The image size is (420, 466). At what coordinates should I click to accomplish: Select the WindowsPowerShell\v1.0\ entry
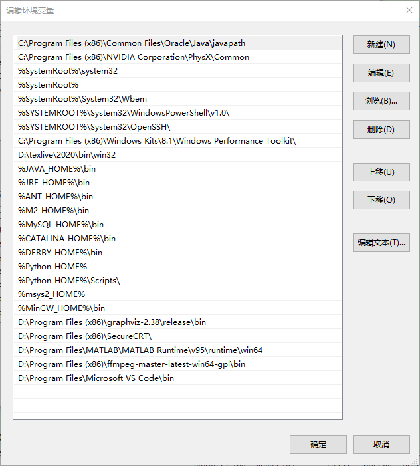pyautogui.click(x=177, y=113)
